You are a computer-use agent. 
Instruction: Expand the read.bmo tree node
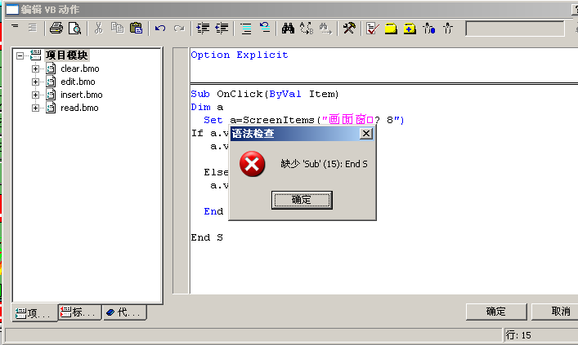(x=35, y=108)
